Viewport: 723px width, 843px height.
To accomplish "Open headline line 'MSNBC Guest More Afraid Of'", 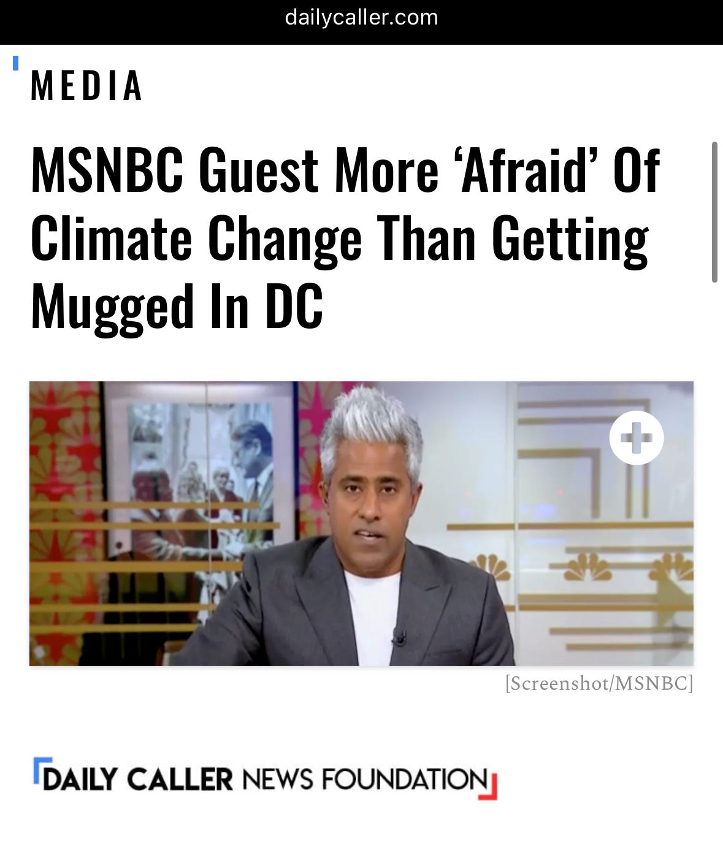I will (x=345, y=170).
